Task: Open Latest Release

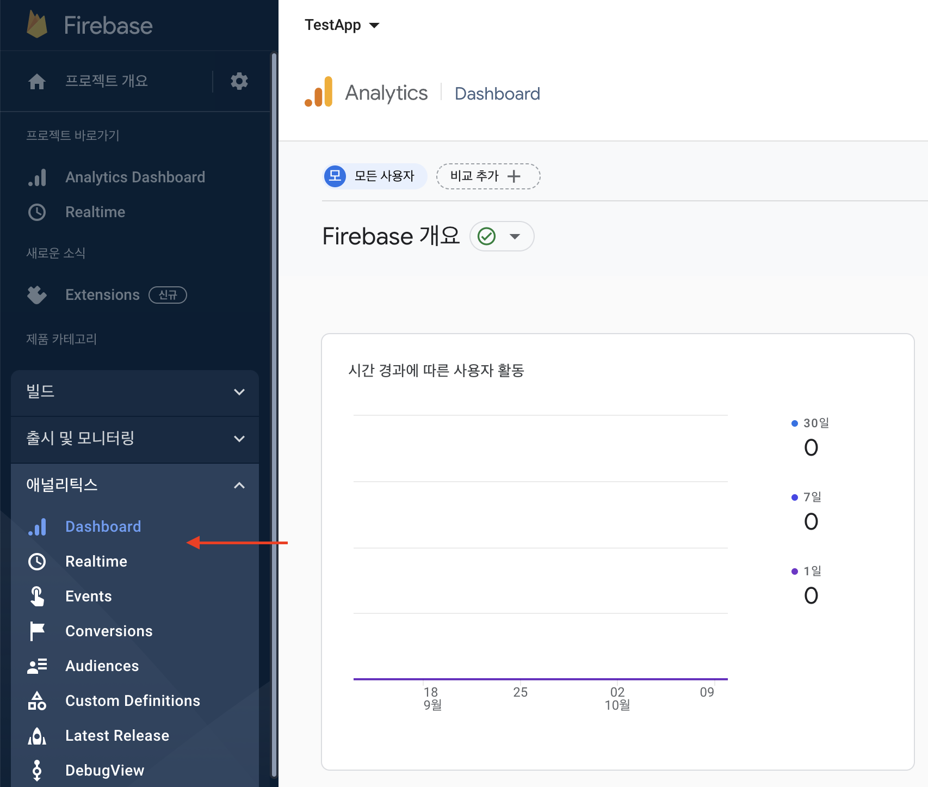Action: [117, 736]
